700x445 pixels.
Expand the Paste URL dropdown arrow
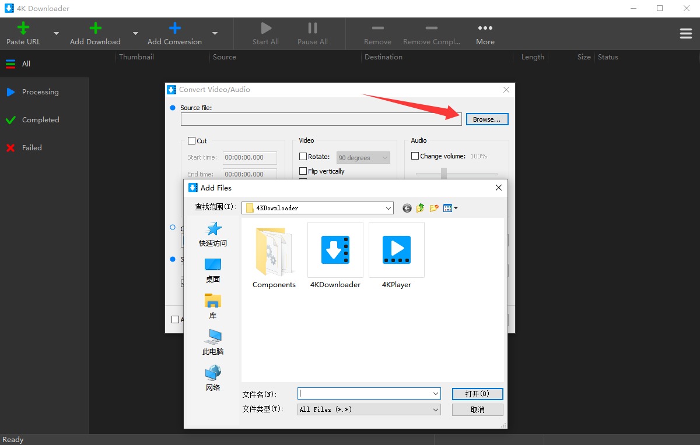(x=57, y=33)
